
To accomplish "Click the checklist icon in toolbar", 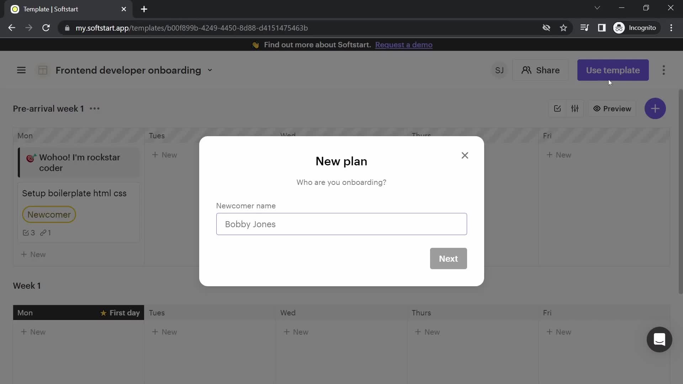I will click(x=557, y=108).
